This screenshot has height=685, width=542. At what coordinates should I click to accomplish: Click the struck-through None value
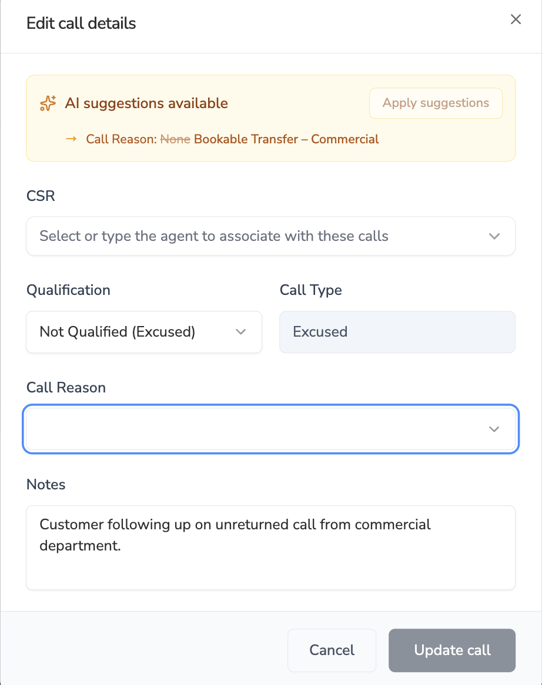tap(175, 139)
